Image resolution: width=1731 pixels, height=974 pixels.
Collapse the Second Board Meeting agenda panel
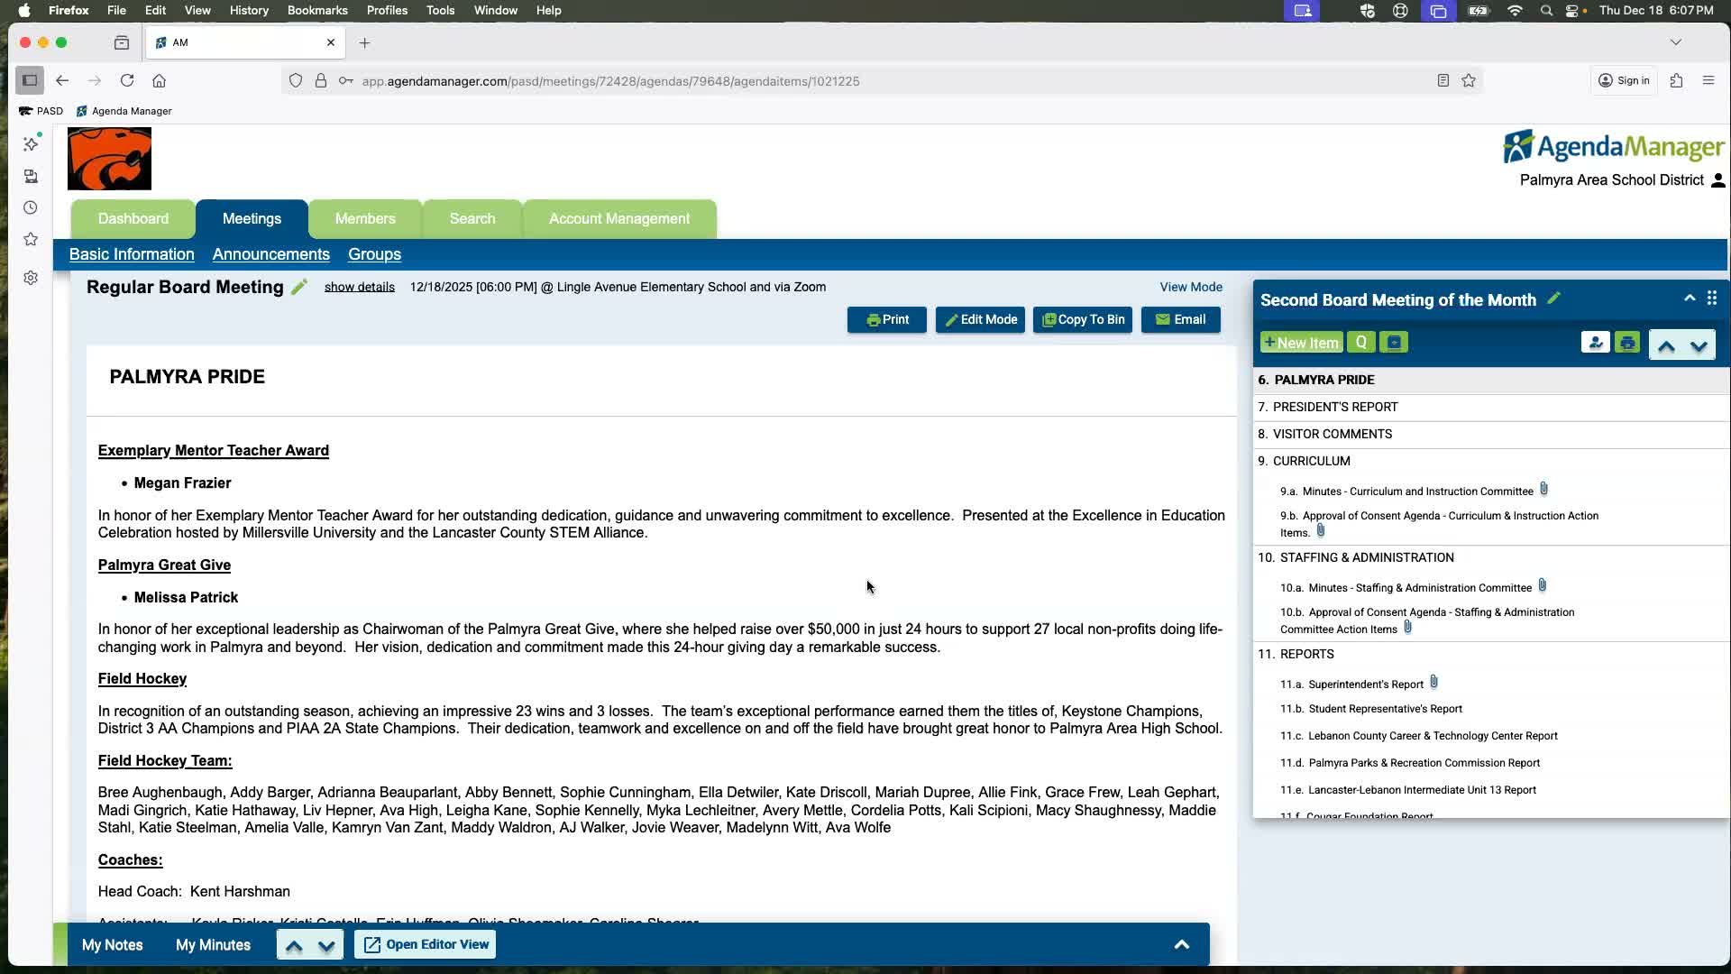coord(1690,299)
